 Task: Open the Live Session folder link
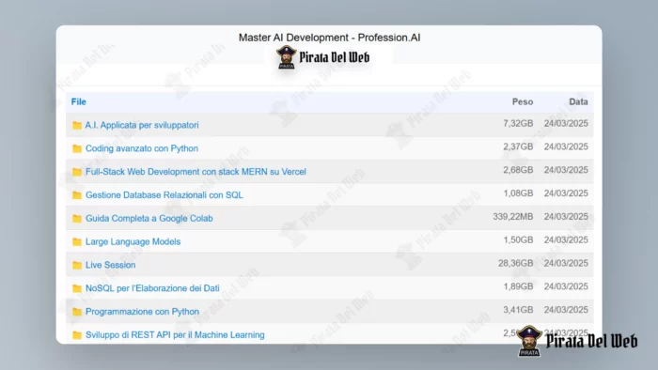coord(110,265)
